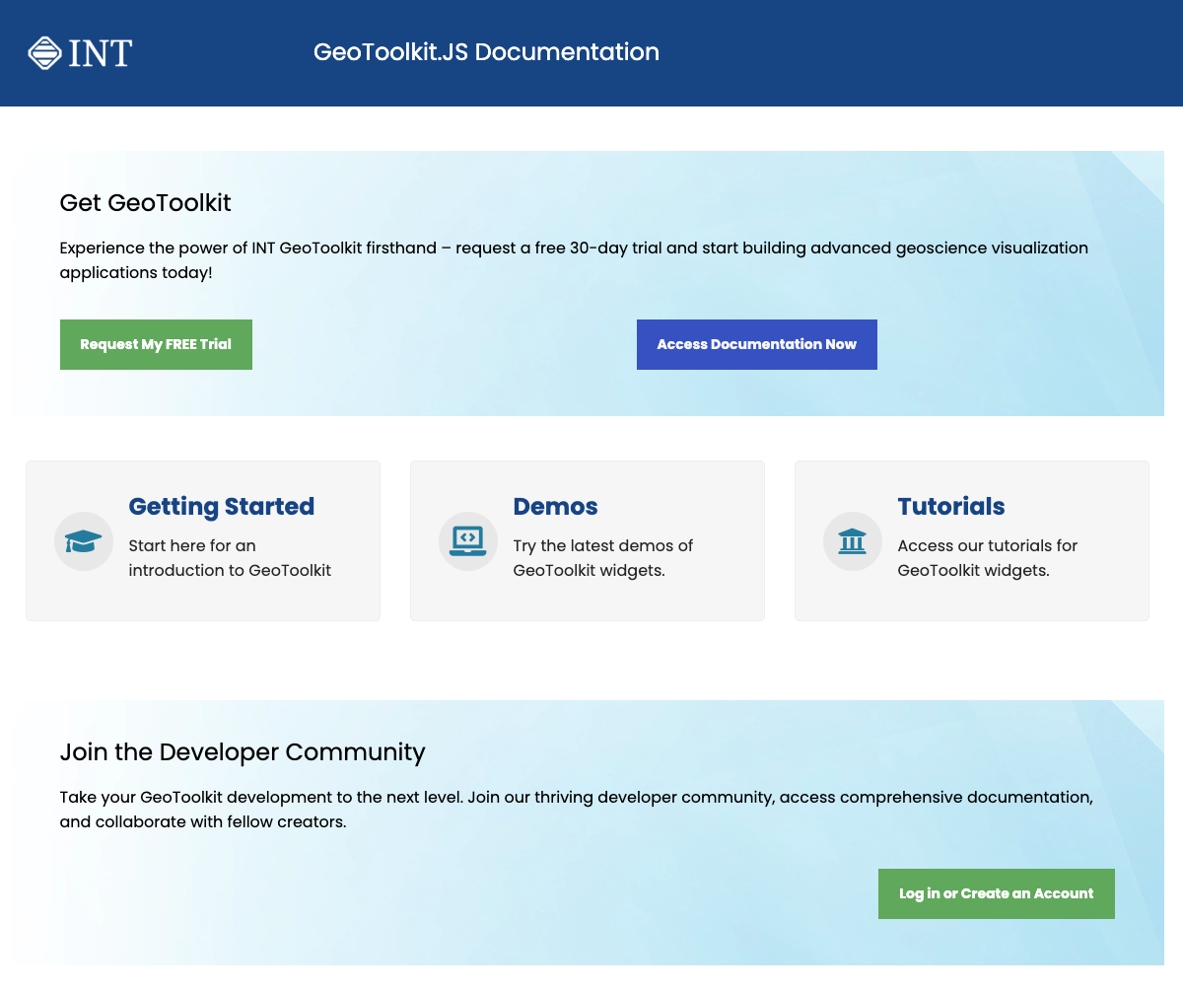
Task: Click the paragraph about the free 30-day trial
Action: click(574, 260)
